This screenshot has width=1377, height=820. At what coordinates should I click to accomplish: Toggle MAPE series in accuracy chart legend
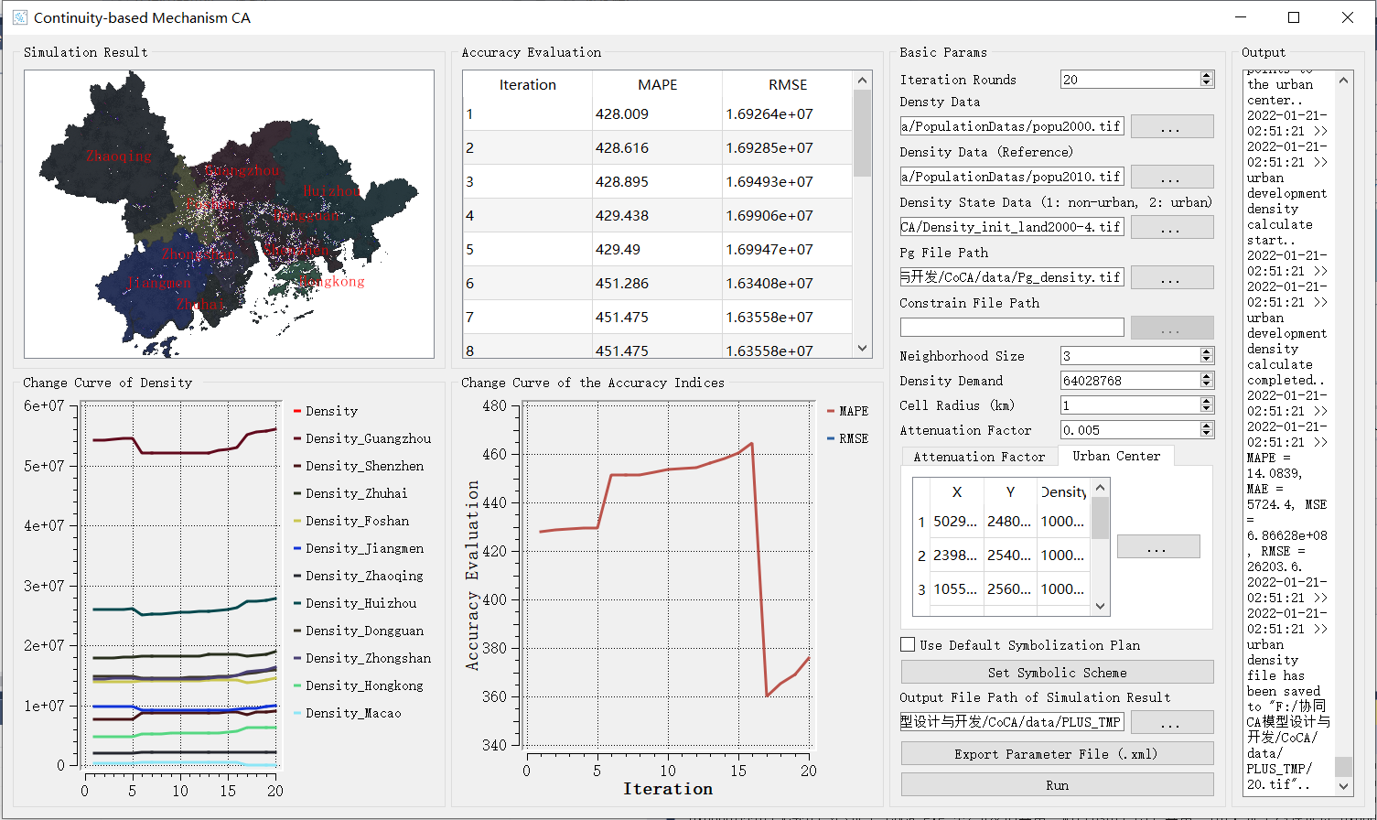pyautogui.click(x=846, y=412)
